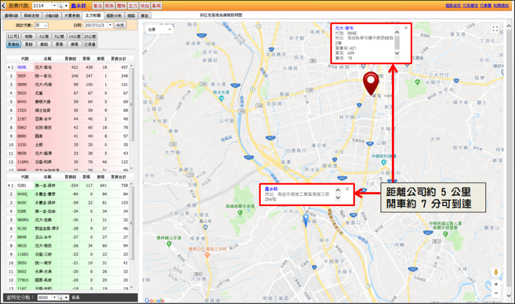Select the 20公里 radius toggle
The width and height of the screenshot is (515, 304).
[x=90, y=36]
